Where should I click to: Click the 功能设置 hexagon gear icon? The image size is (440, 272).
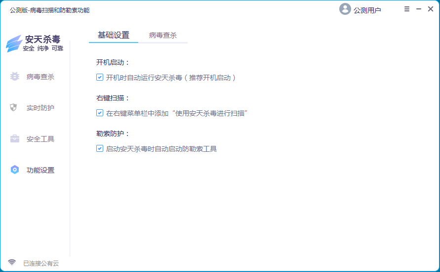pos(14,170)
